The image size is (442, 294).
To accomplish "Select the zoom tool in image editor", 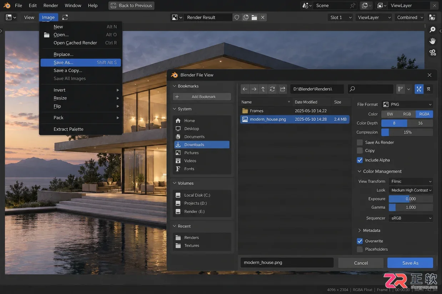I will [x=433, y=30].
